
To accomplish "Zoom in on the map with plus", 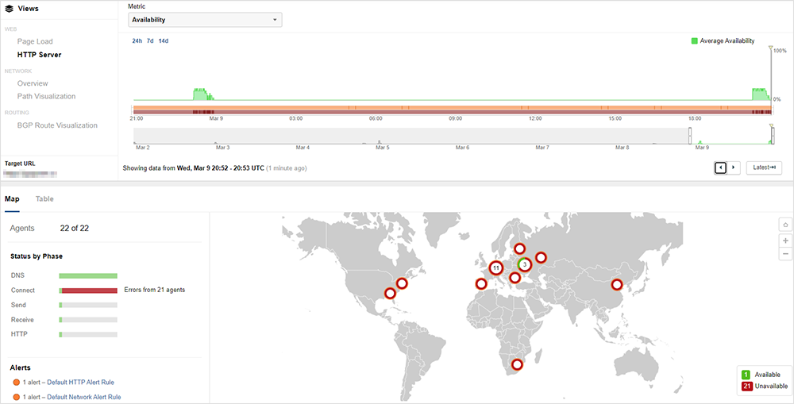I will tap(785, 240).
